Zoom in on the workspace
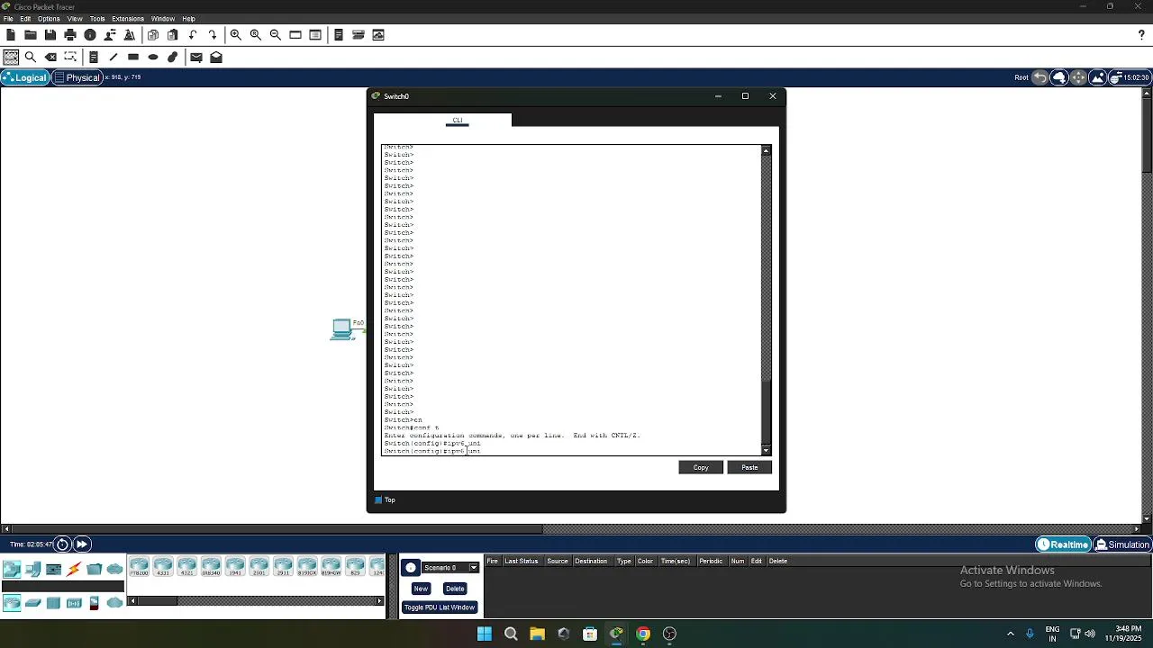The height and width of the screenshot is (648, 1153). [236, 35]
